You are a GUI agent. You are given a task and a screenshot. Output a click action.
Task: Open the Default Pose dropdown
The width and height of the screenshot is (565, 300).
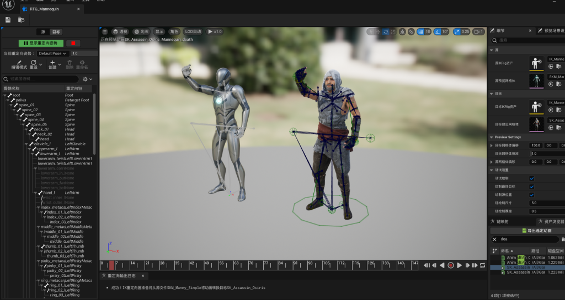(52, 53)
